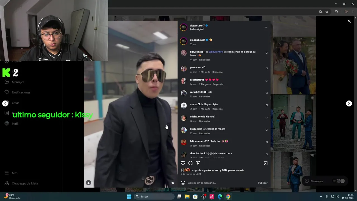Screen dimensions: 357x201
Task: Go to the next post arrow
Action: click(x=349, y=103)
